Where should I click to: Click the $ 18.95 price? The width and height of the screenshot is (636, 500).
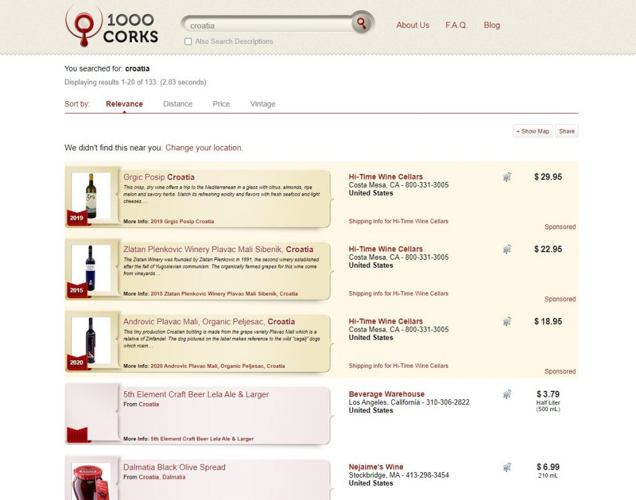548,322
